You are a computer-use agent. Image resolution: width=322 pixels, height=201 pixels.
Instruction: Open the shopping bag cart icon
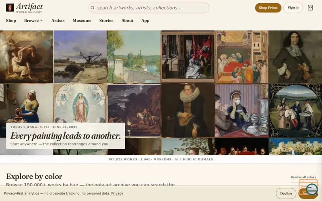[310, 8]
